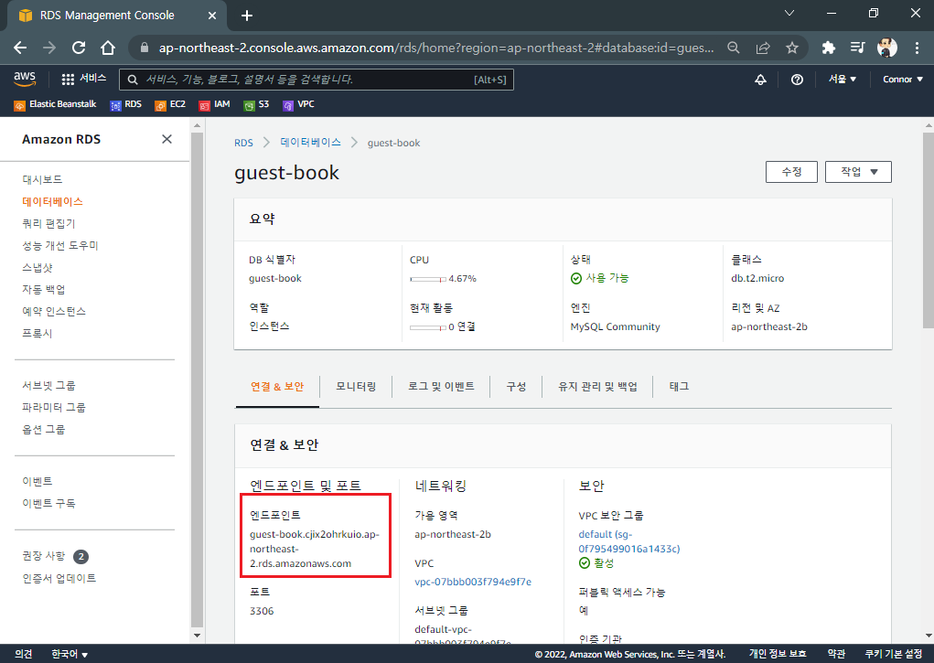Reload the page with refresh icon
934x663 pixels.
coord(79,48)
